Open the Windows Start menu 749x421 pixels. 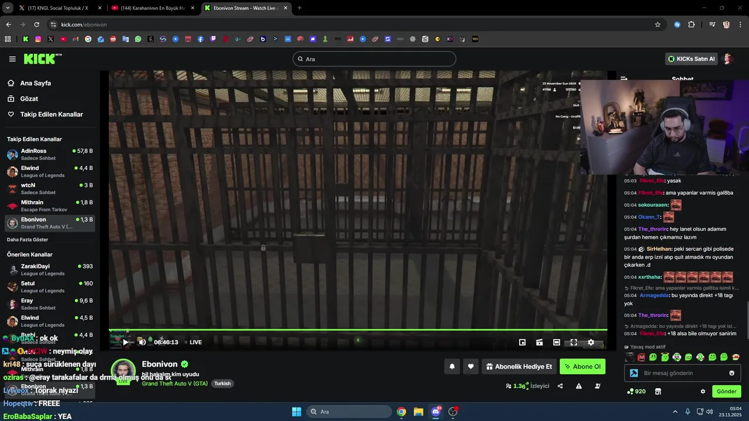296,412
